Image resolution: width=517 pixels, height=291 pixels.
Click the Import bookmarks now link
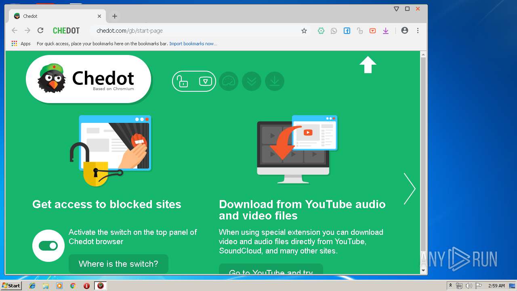tap(193, 44)
